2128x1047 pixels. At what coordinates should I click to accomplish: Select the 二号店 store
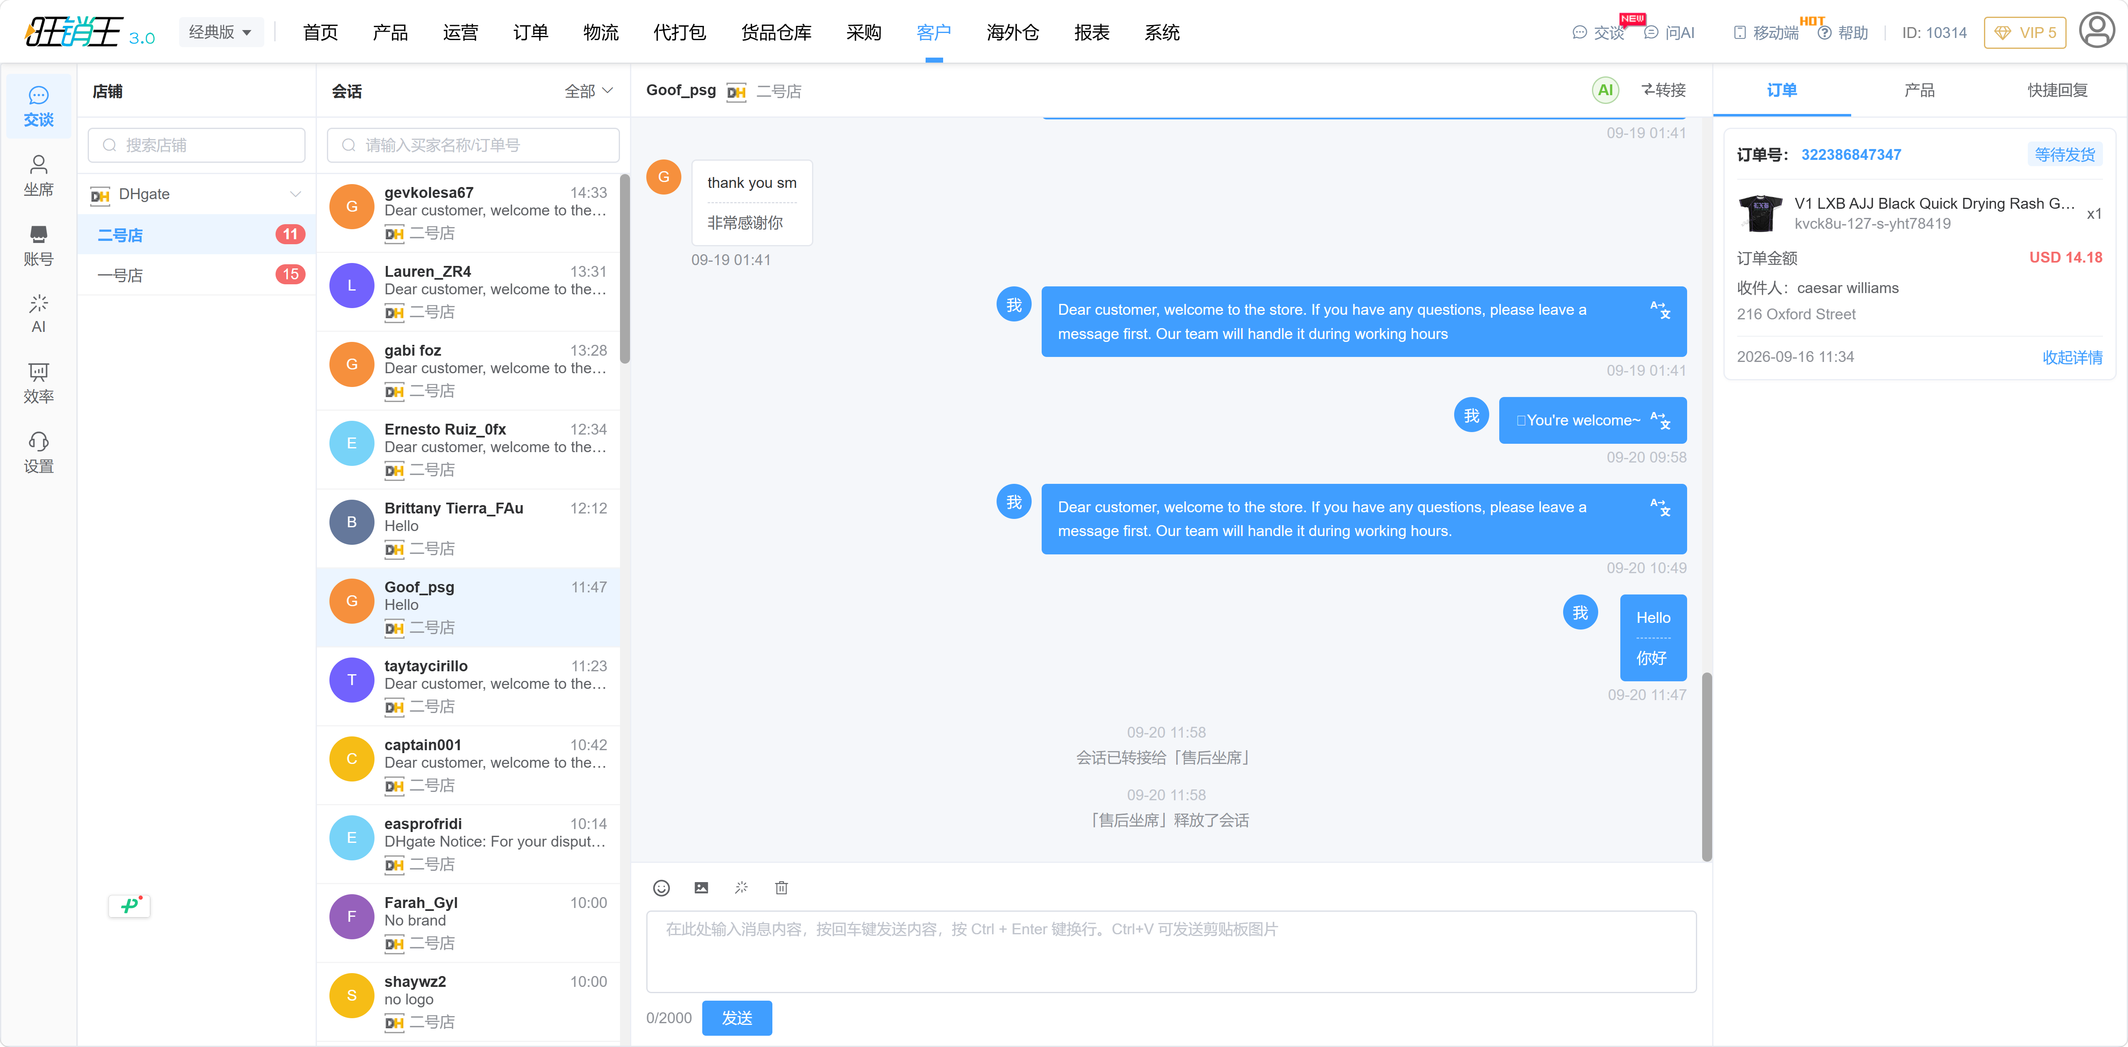(197, 235)
